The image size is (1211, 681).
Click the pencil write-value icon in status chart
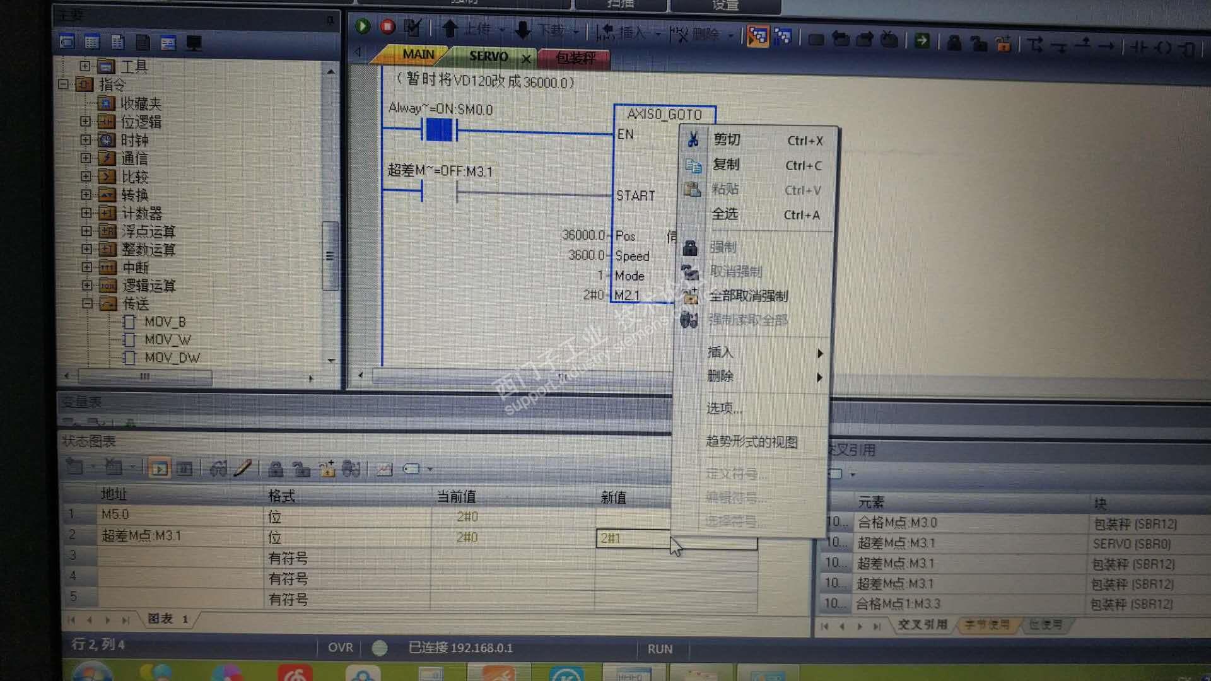pos(242,469)
